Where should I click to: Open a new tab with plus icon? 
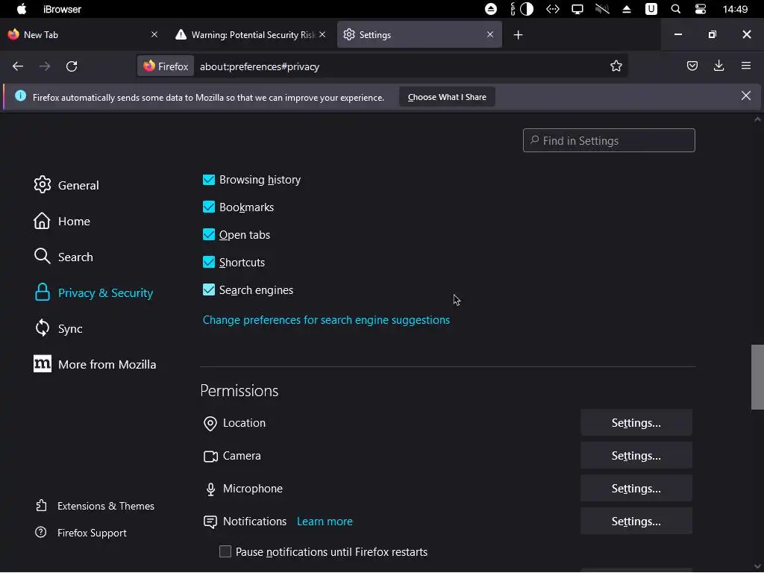point(519,35)
